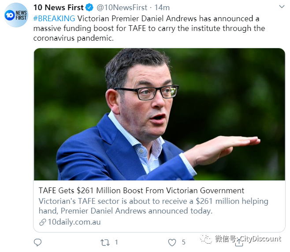Click the TAFE Gets $261 Million headline
Viewport: 290px width, 252px height.
[141, 191]
